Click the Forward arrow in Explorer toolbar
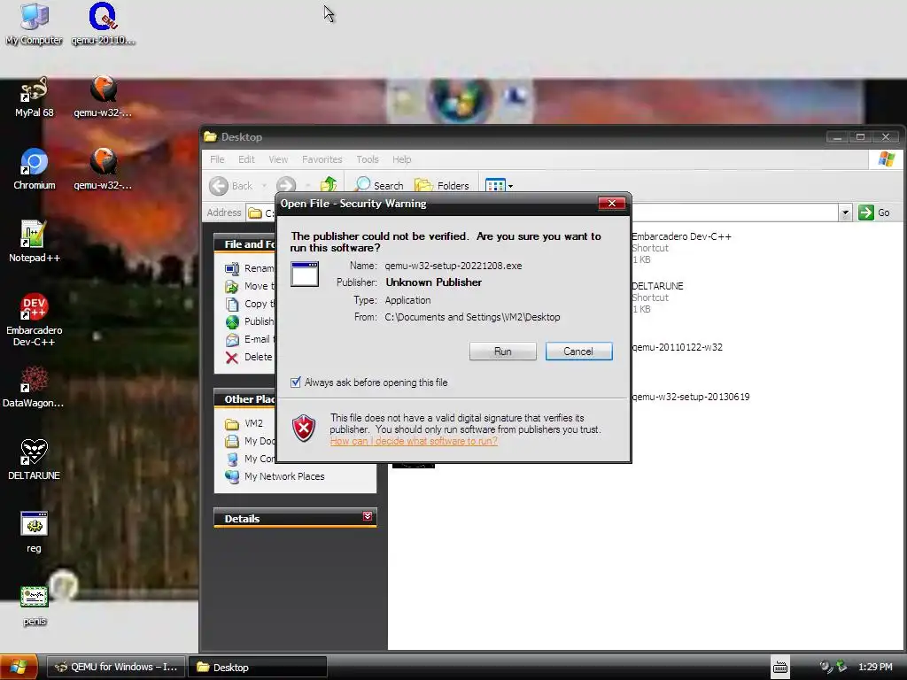The image size is (907, 680). 286,186
